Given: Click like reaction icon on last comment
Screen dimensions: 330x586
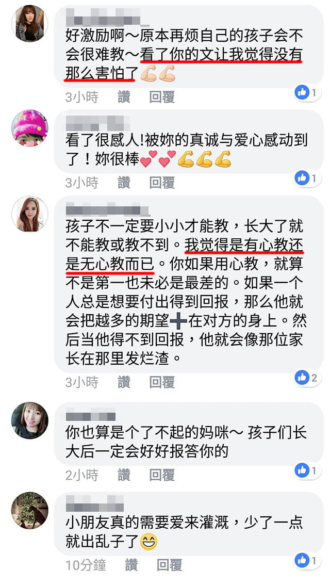Looking at the screenshot, I should click(302, 560).
